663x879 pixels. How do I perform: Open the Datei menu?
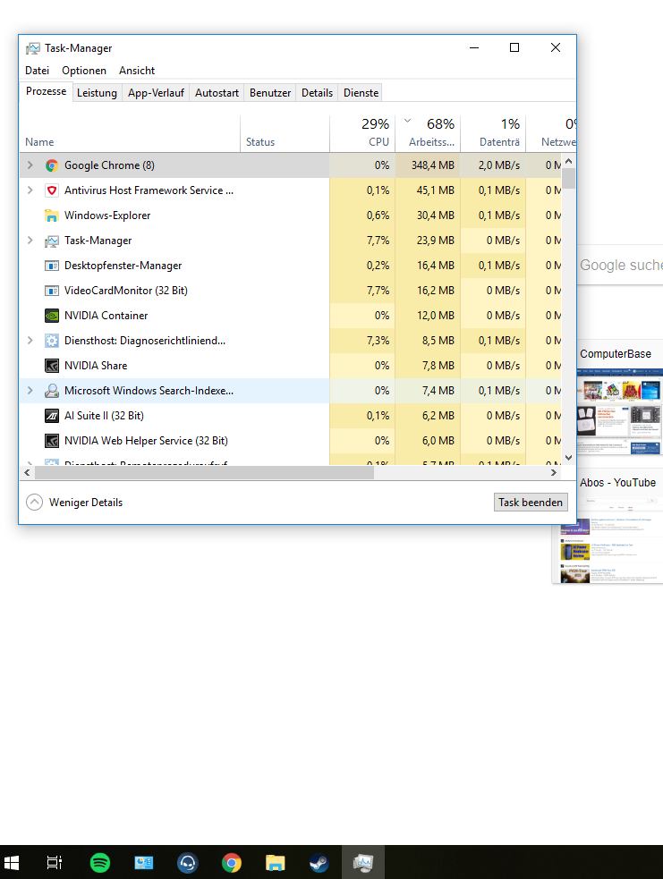click(37, 71)
